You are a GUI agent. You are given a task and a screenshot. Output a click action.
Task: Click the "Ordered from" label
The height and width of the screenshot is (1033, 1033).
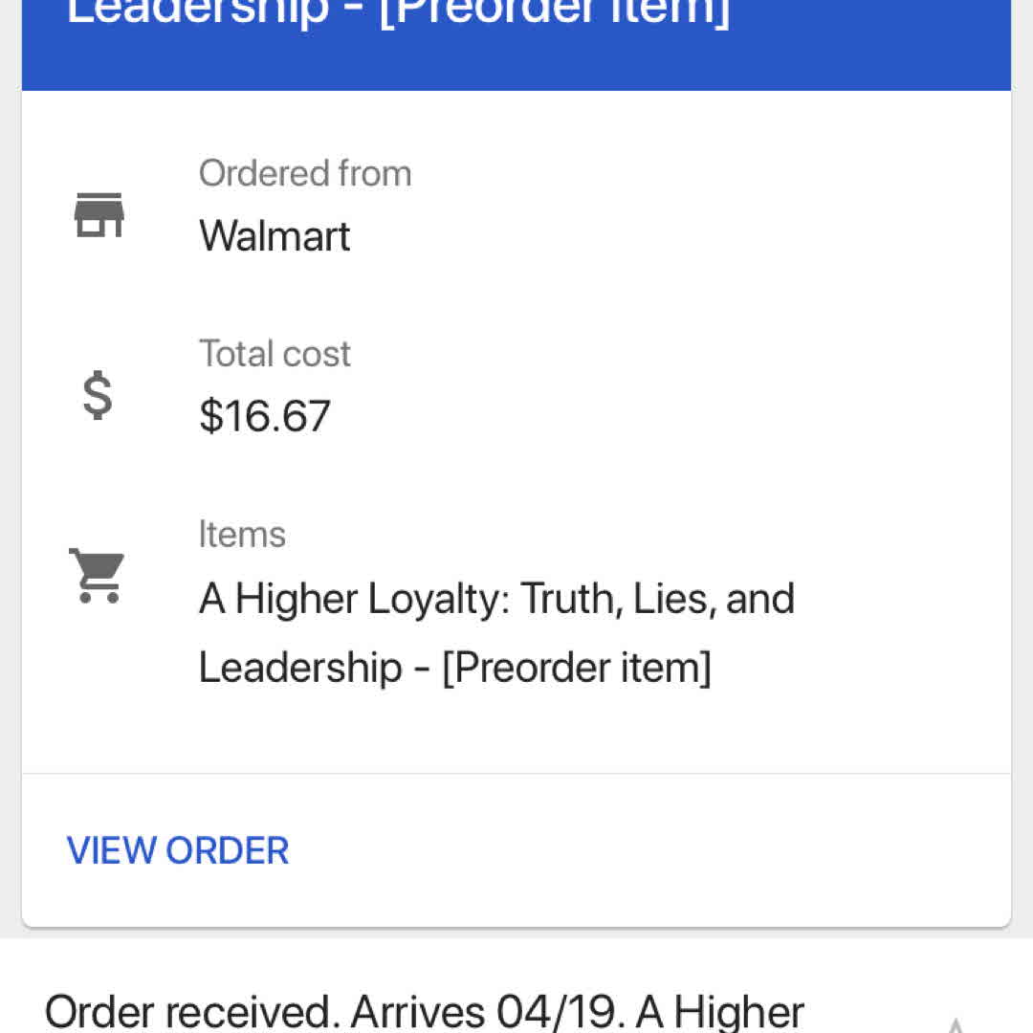tap(305, 173)
